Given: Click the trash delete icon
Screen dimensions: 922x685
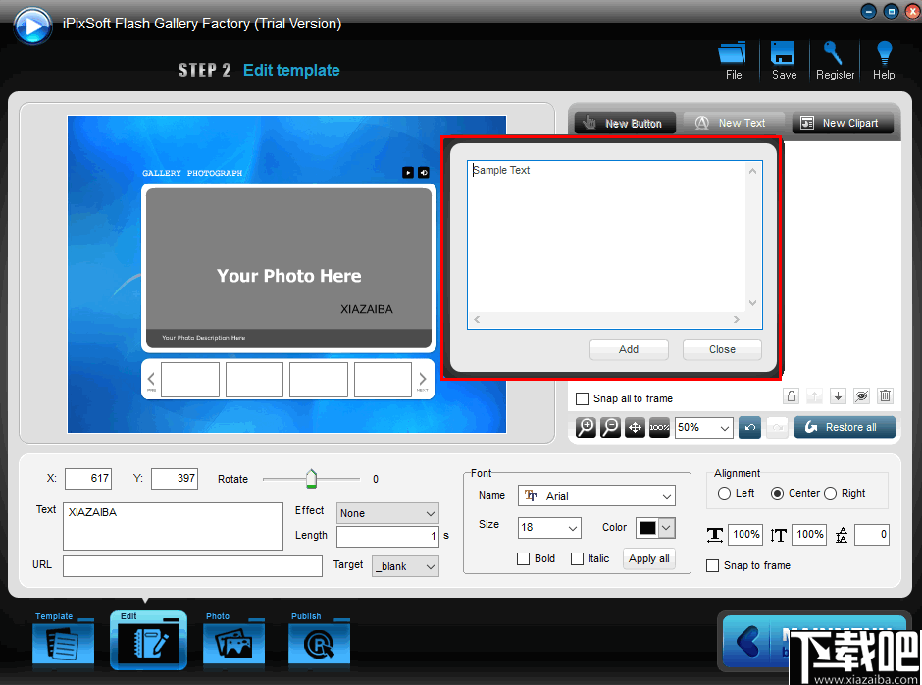Looking at the screenshot, I should (x=885, y=396).
